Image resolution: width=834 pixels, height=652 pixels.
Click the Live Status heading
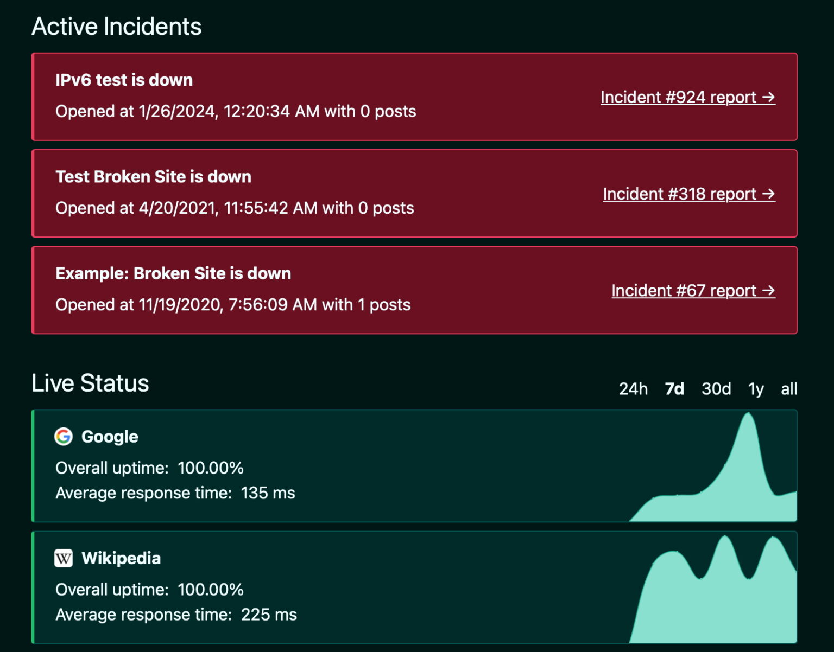pos(90,383)
